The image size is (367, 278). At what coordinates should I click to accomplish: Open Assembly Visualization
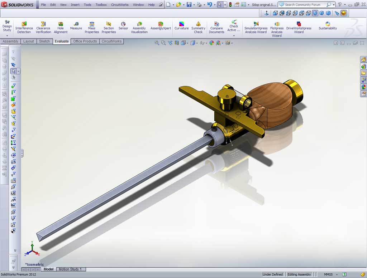pos(139,28)
